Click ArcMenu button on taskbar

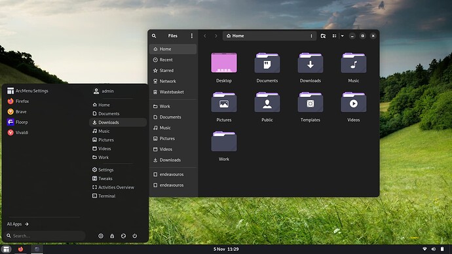coord(6,249)
